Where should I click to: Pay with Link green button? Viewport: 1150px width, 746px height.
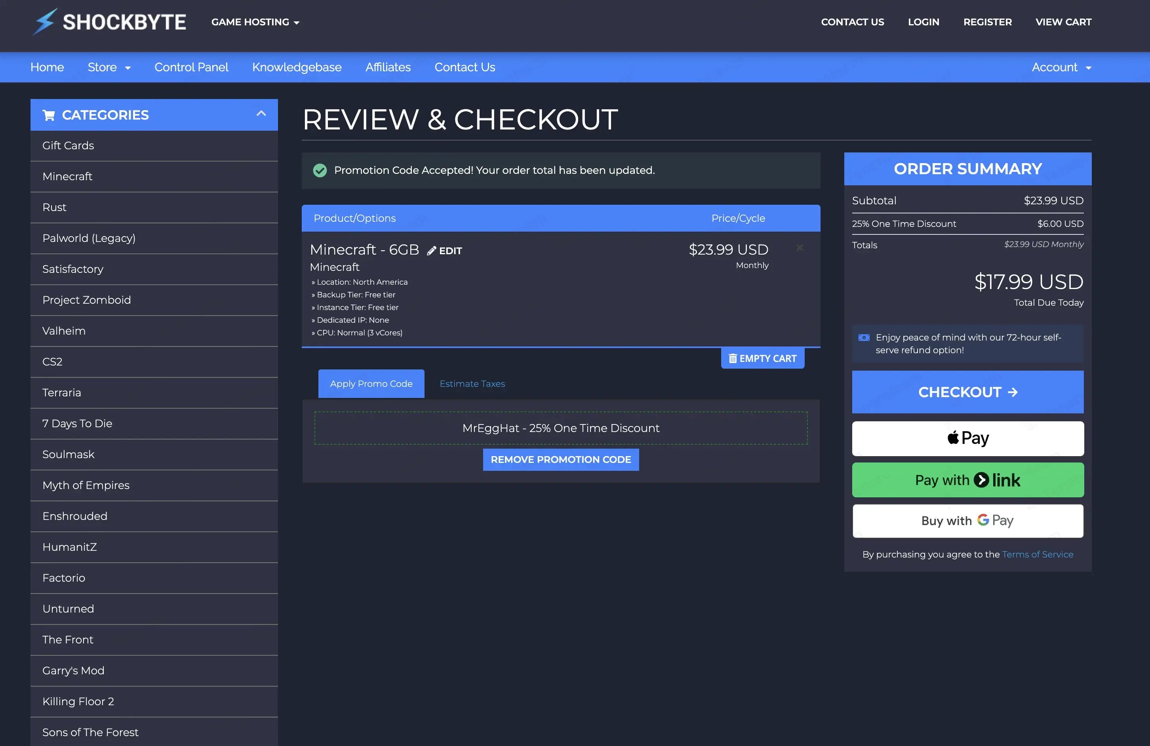tap(967, 480)
